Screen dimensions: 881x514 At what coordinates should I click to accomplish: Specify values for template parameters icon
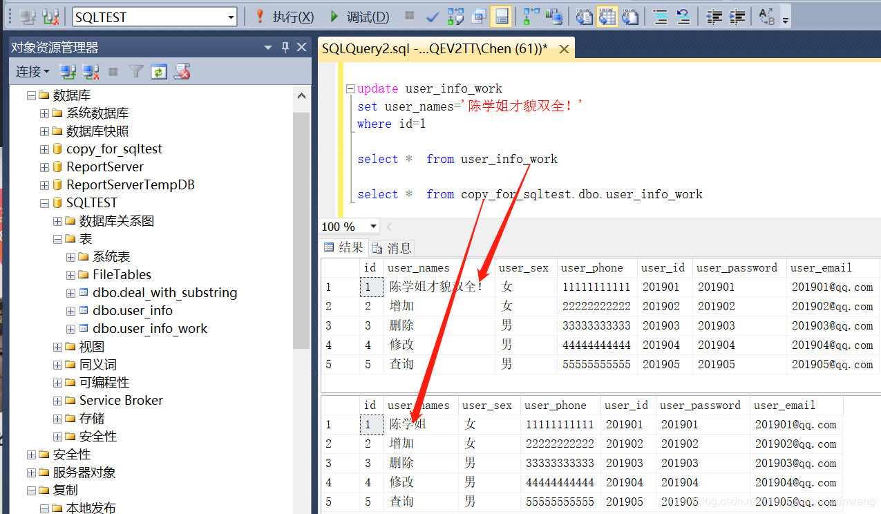[x=766, y=17]
